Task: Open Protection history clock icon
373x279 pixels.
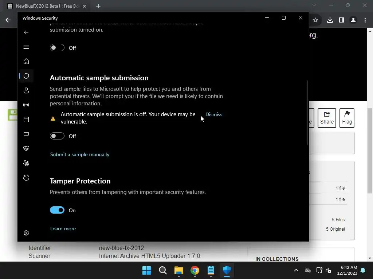Action: [x=26, y=177]
